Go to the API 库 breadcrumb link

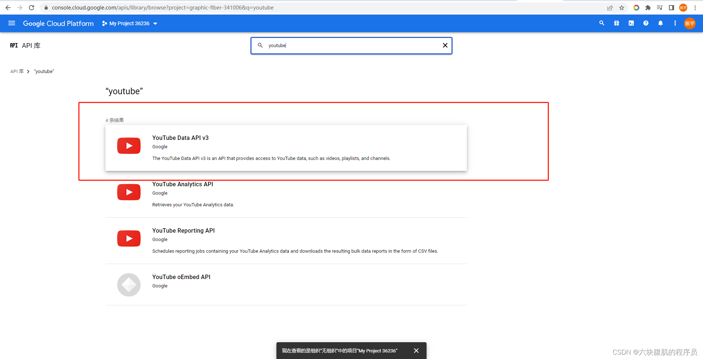17,72
